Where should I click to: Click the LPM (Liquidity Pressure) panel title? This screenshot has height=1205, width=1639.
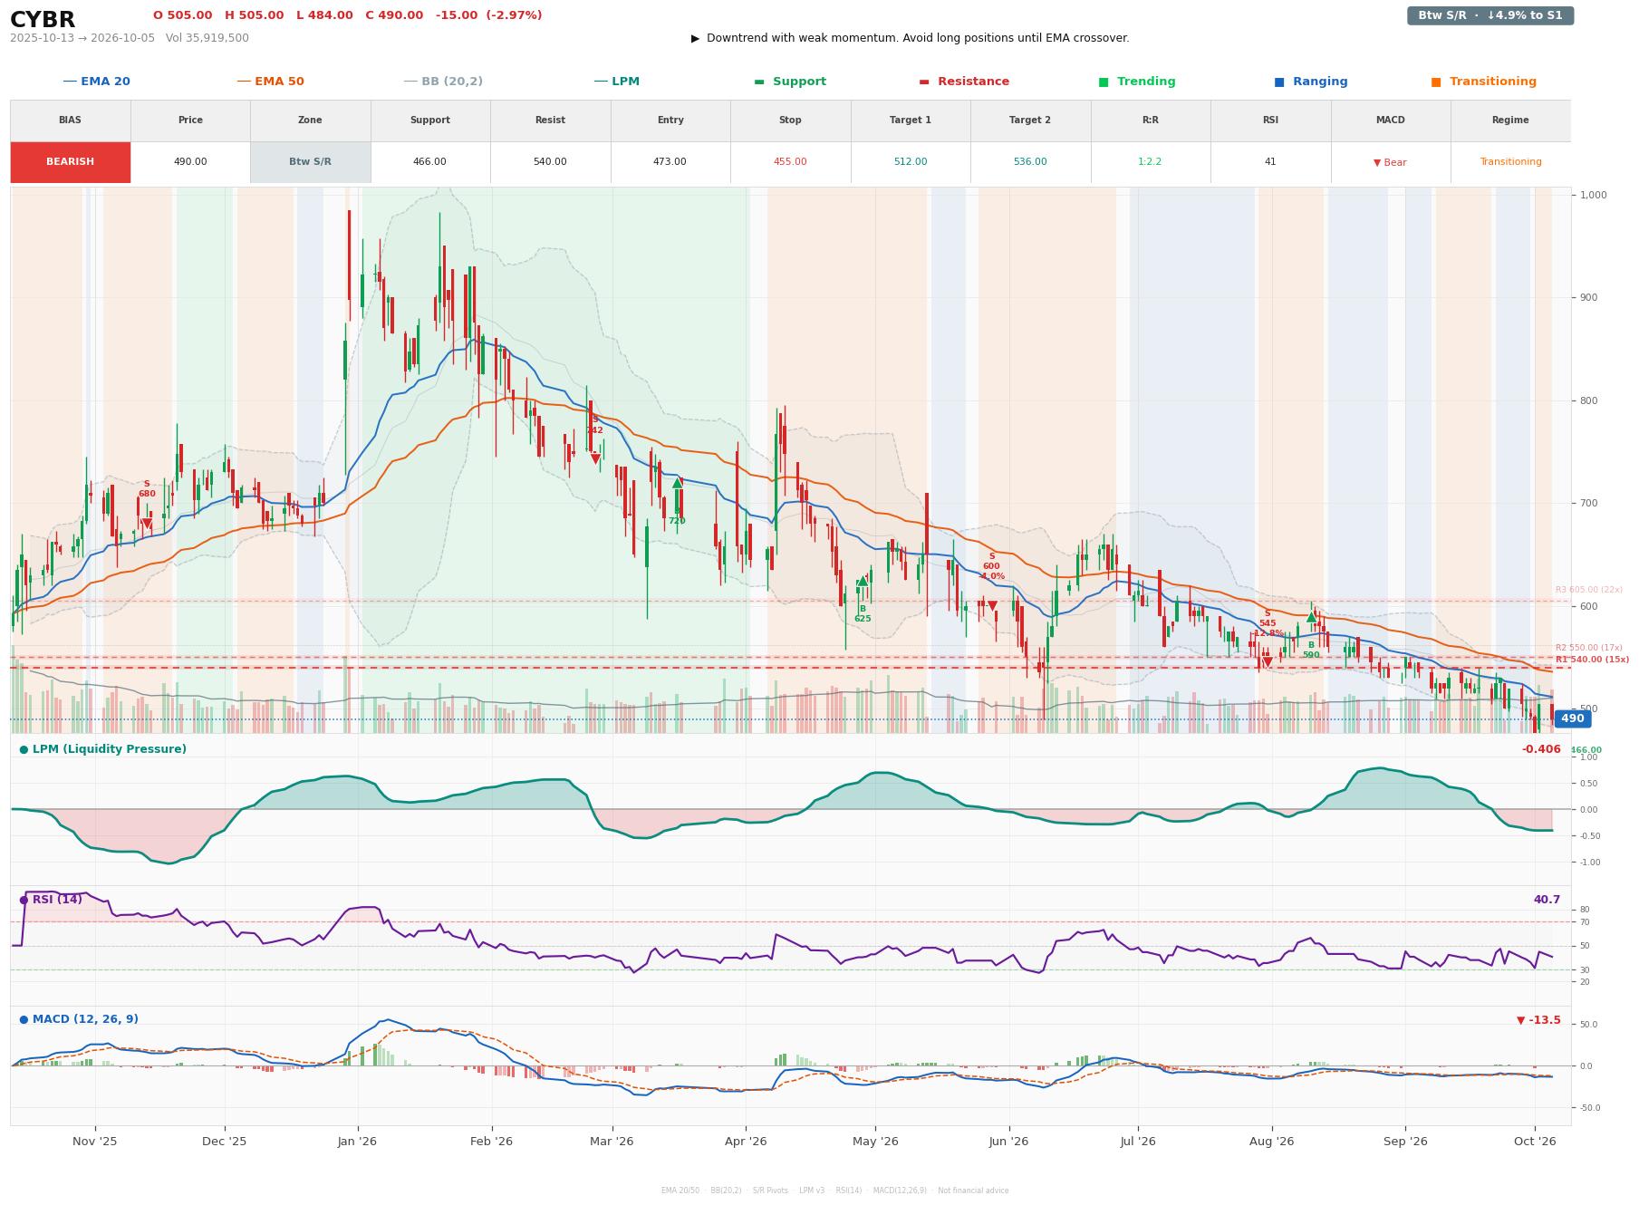point(102,749)
